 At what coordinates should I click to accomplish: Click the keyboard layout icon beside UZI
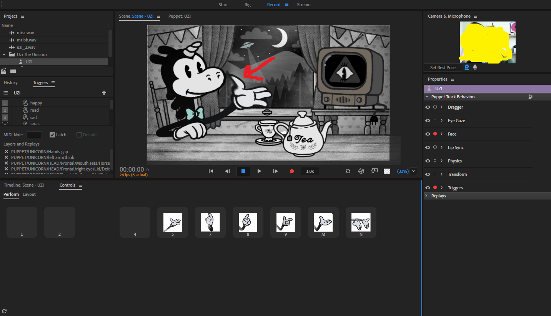point(5,93)
